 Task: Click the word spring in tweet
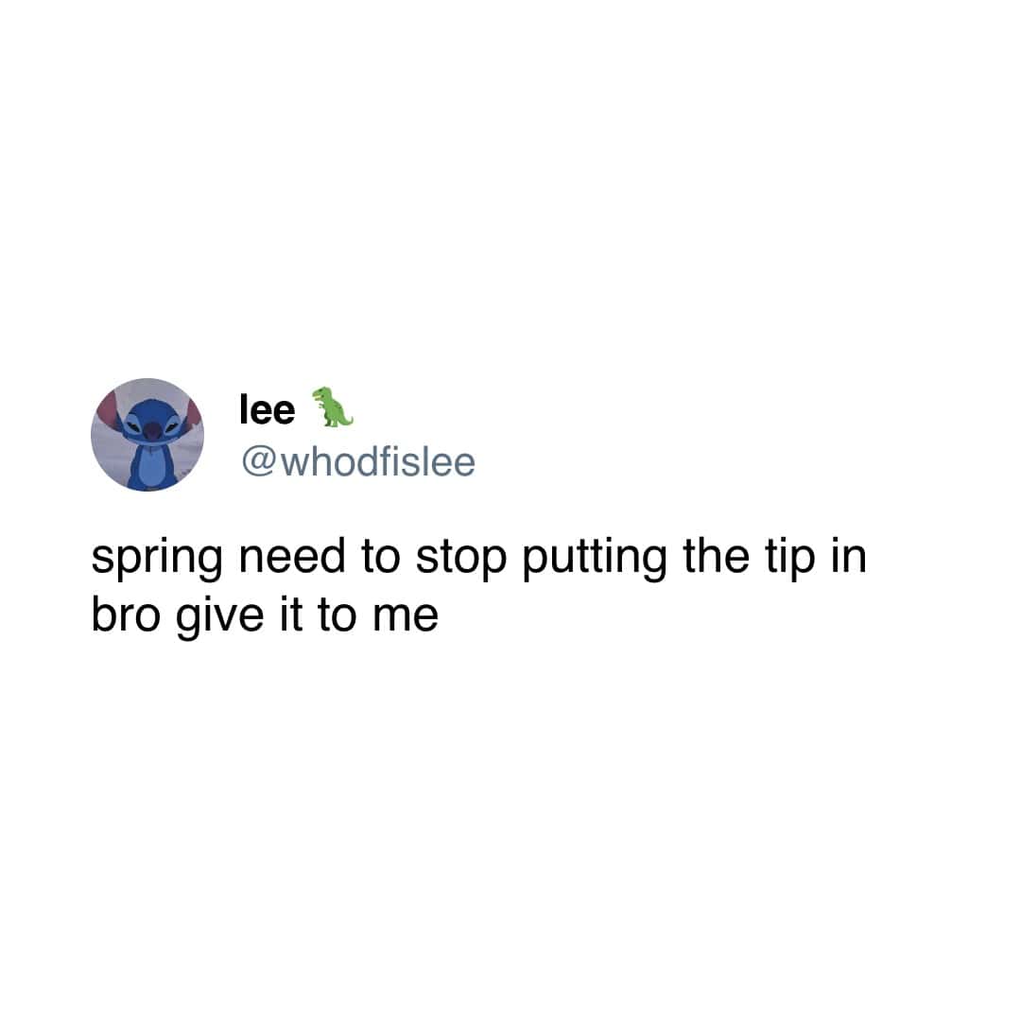157,559
